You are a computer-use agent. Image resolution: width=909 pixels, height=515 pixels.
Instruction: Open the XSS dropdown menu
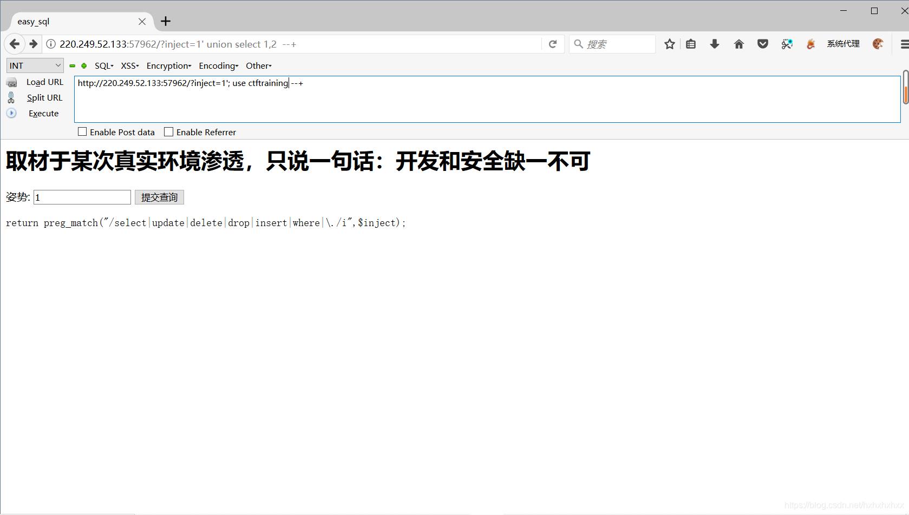[x=130, y=65]
